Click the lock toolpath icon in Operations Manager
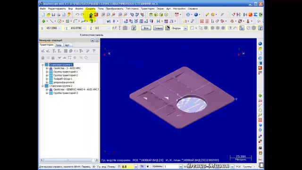 pyautogui.click(x=43, y=58)
